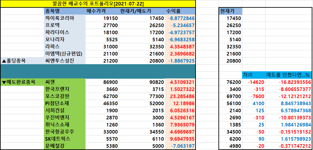This screenshot has height=150, width=313.
Task: Click the ▼매도완료종목 label cell
Action: tap(22, 82)
